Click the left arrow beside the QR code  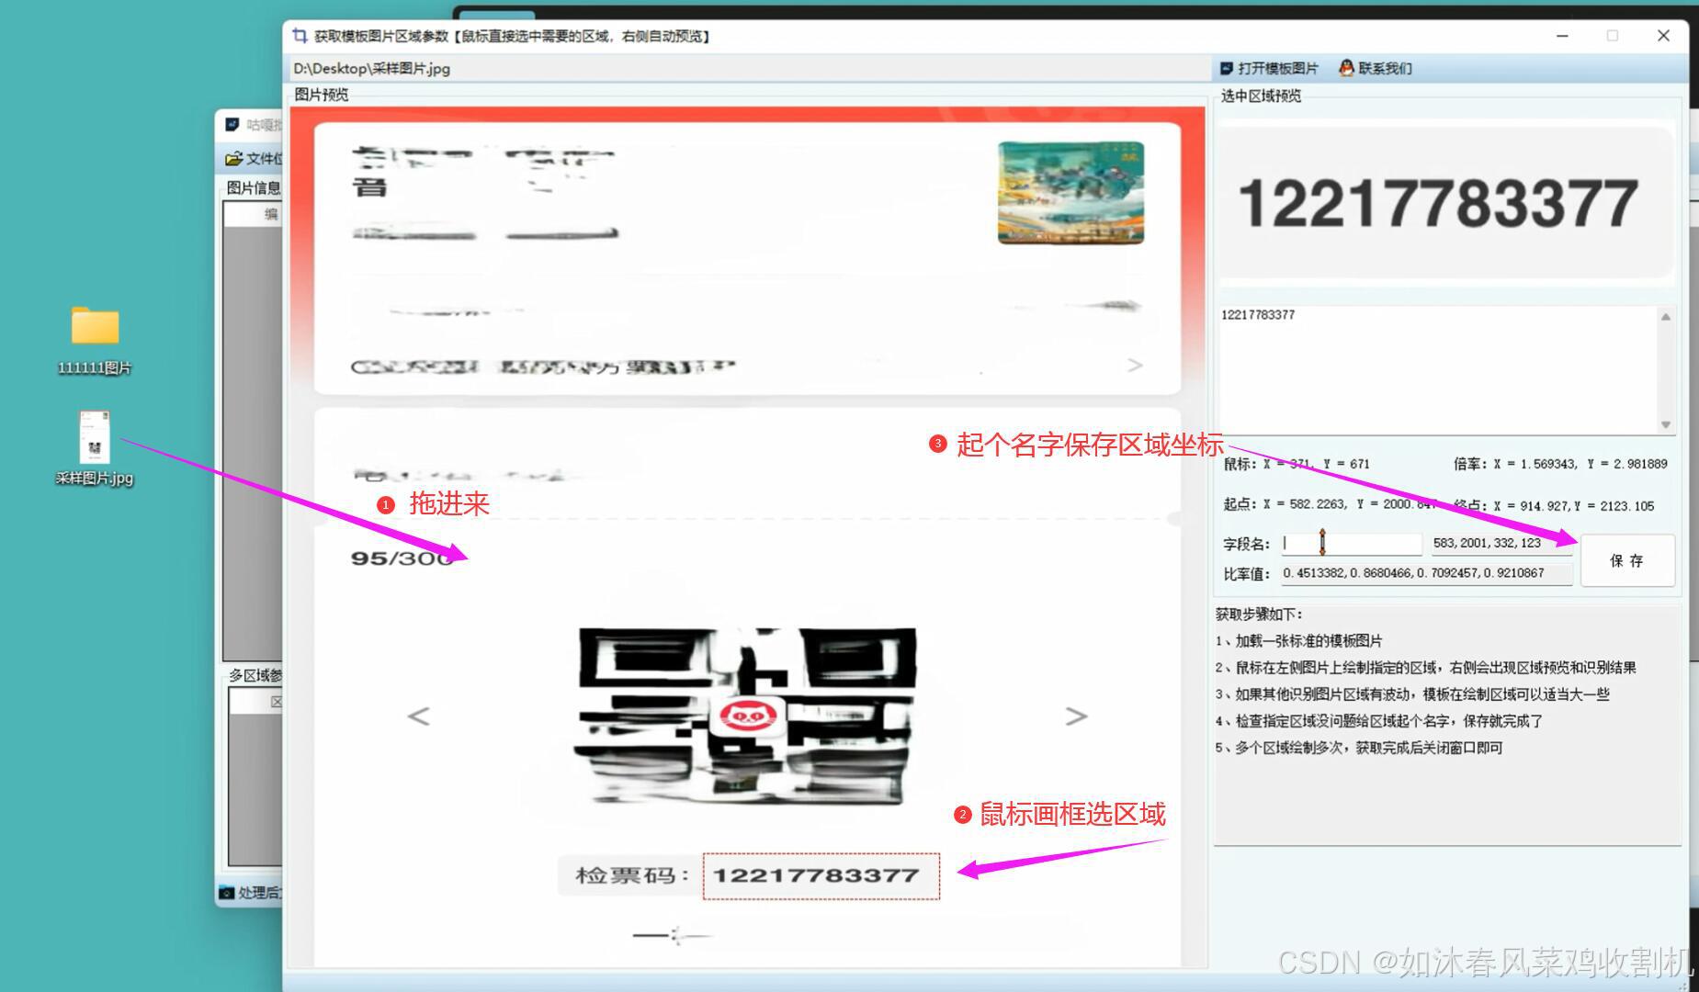tap(419, 716)
